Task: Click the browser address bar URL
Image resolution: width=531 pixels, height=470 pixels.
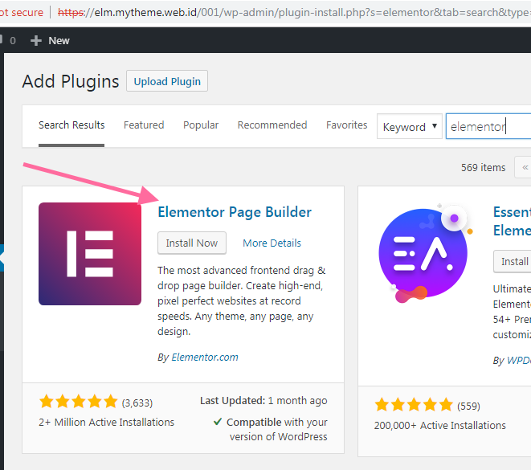Action: 294,13
